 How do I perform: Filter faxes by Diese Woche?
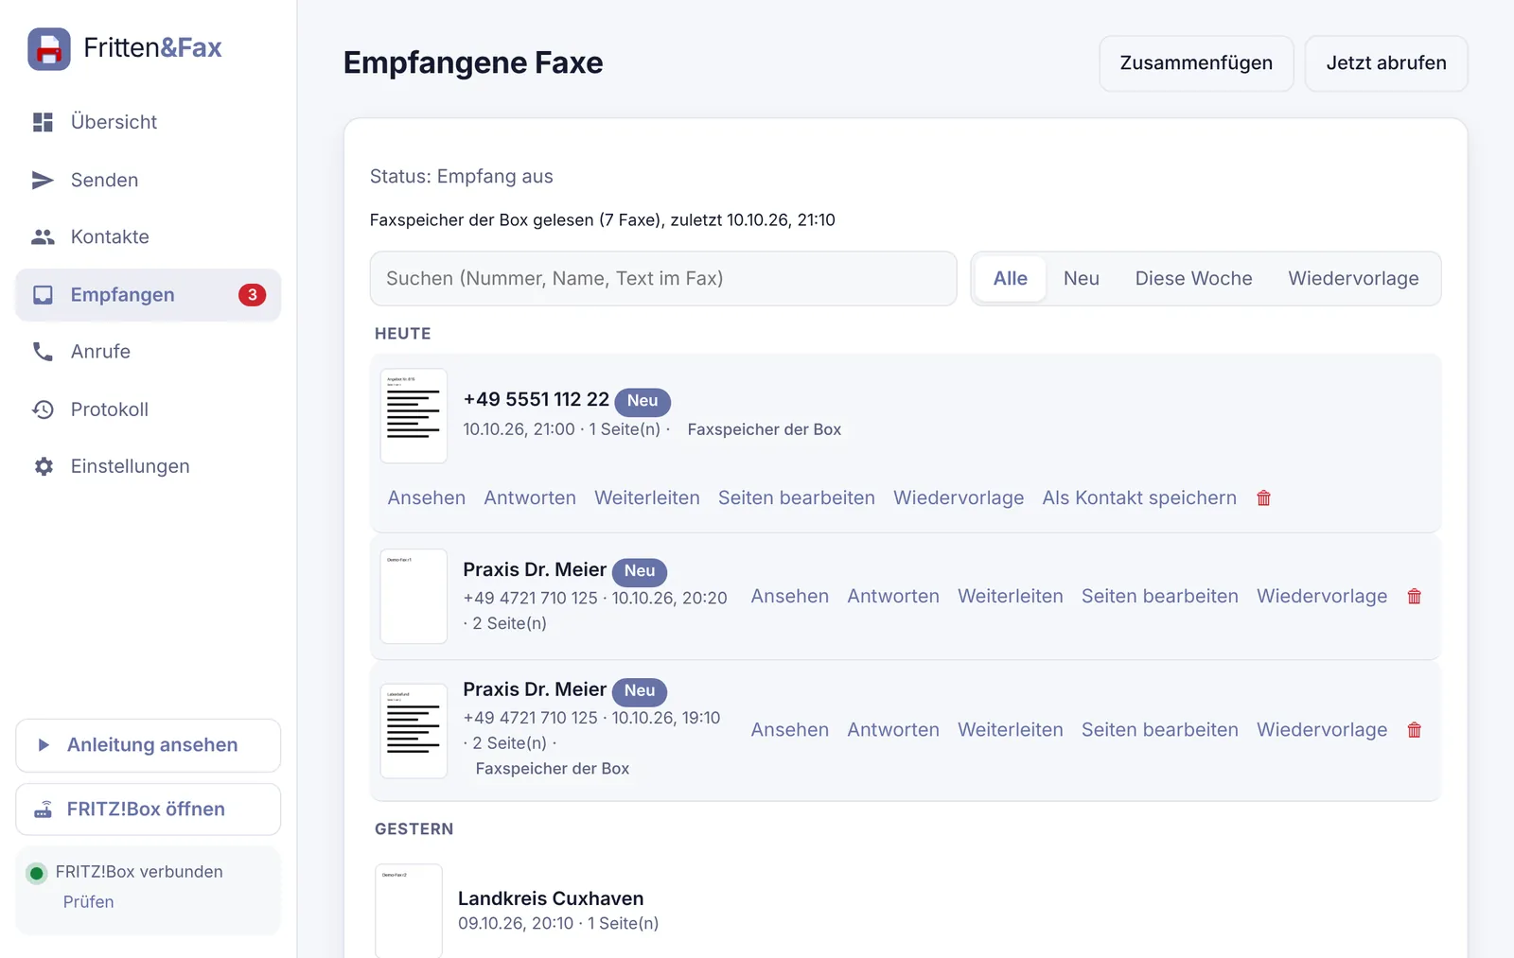point(1193,279)
